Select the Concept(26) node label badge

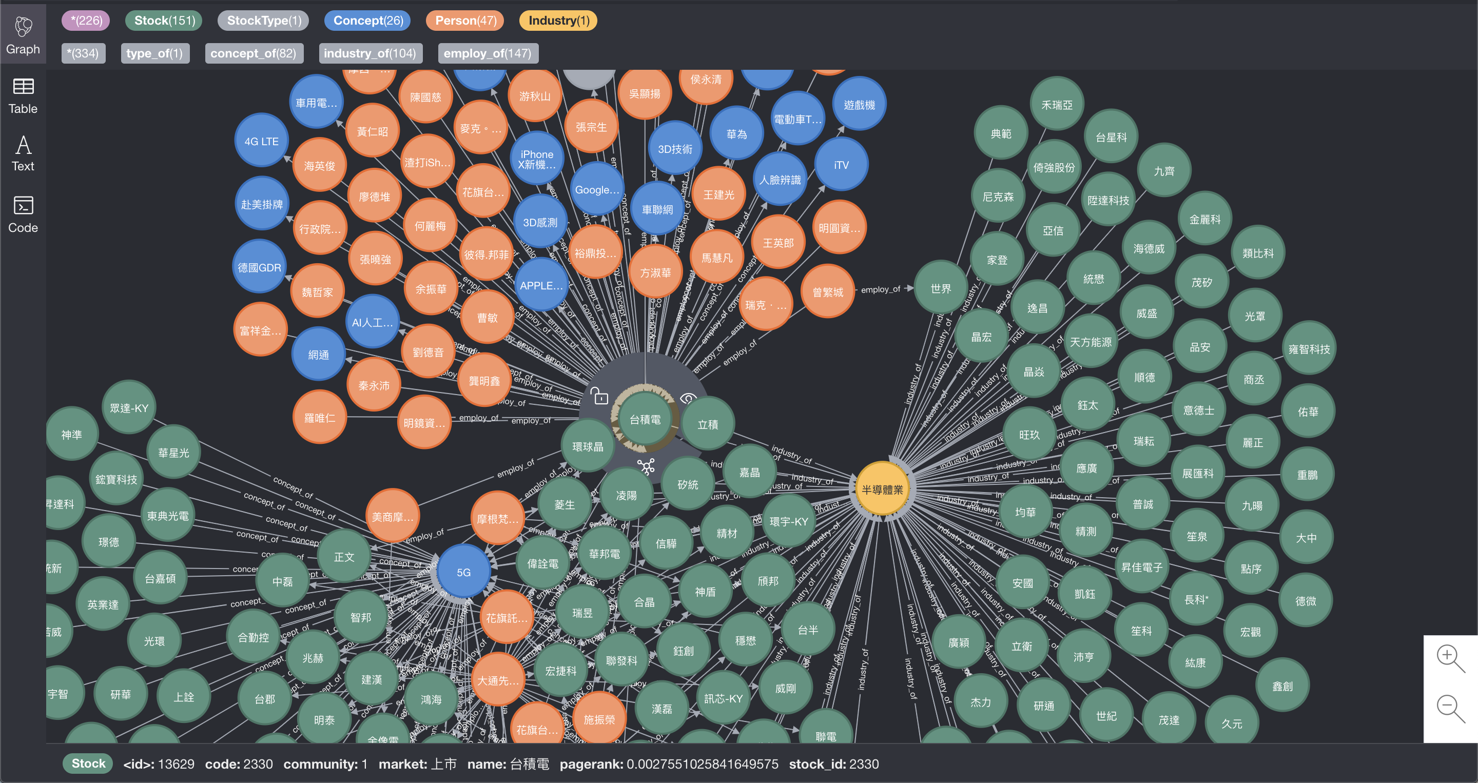tap(368, 21)
